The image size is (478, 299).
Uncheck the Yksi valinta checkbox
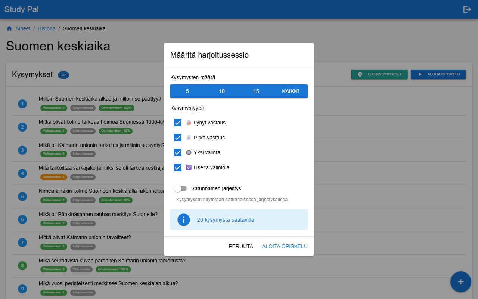pos(178,152)
